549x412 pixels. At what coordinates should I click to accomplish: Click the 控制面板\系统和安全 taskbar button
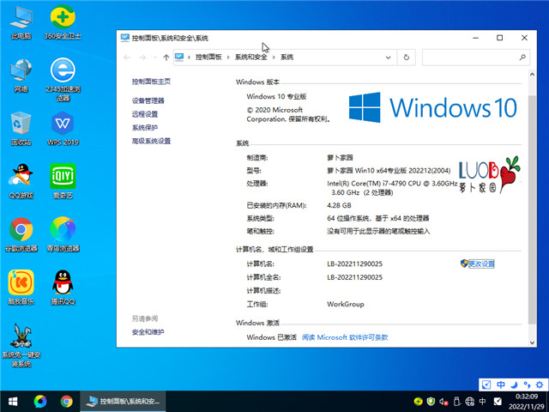tap(123, 402)
